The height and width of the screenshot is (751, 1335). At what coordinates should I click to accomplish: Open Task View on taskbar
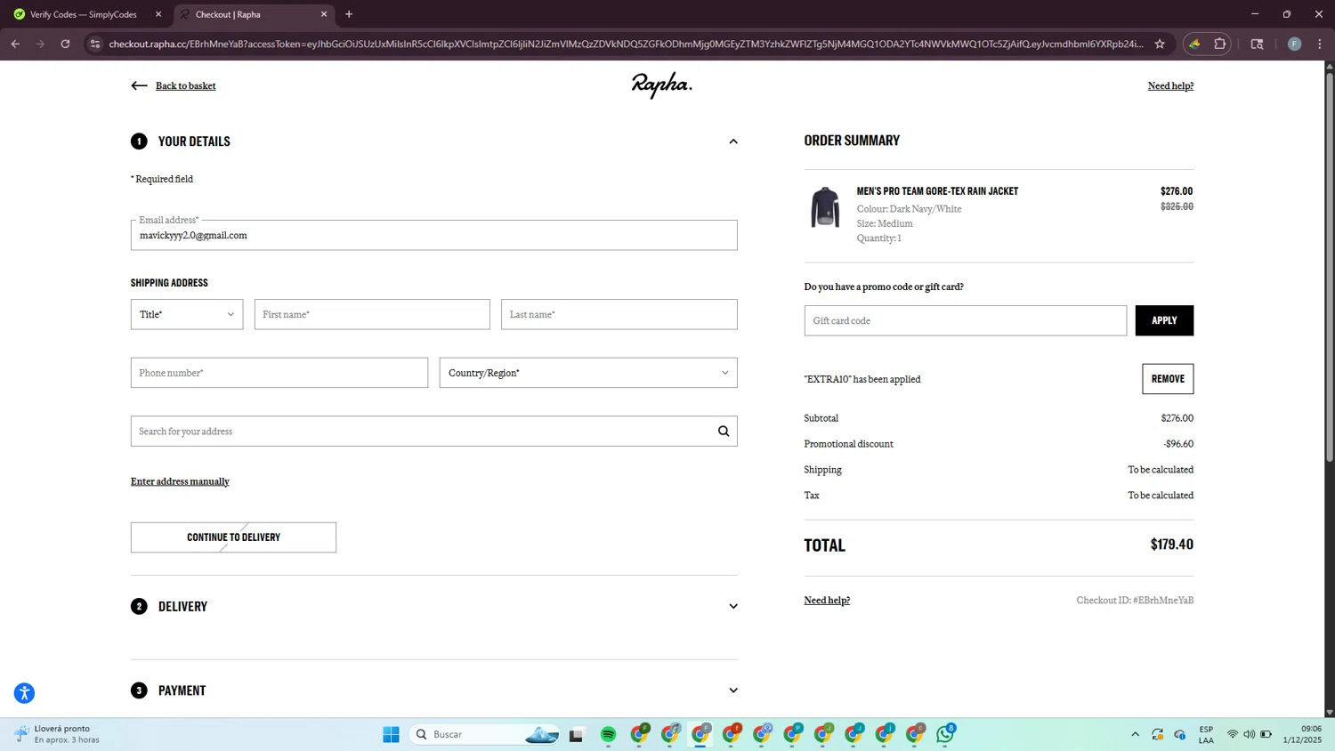click(576, 734)
